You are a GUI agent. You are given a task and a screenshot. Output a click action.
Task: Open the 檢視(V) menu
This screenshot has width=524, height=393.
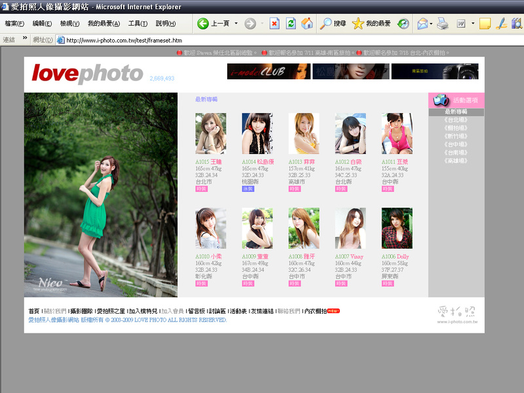70,24
